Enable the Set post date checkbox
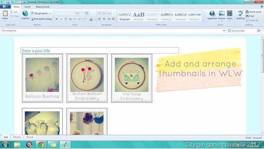 tap(229, 31)
